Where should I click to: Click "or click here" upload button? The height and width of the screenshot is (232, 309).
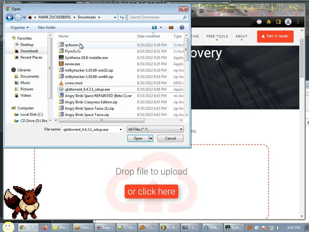pyautogui.click(x=151, y=191)
